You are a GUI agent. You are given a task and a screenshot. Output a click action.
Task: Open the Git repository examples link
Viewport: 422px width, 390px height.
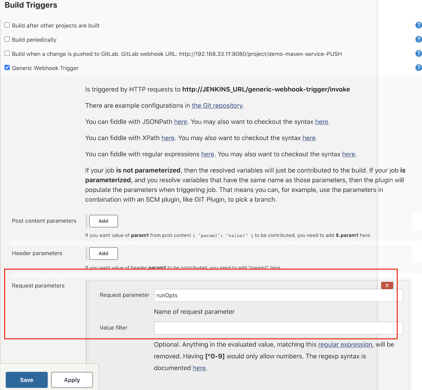[217, 105]
